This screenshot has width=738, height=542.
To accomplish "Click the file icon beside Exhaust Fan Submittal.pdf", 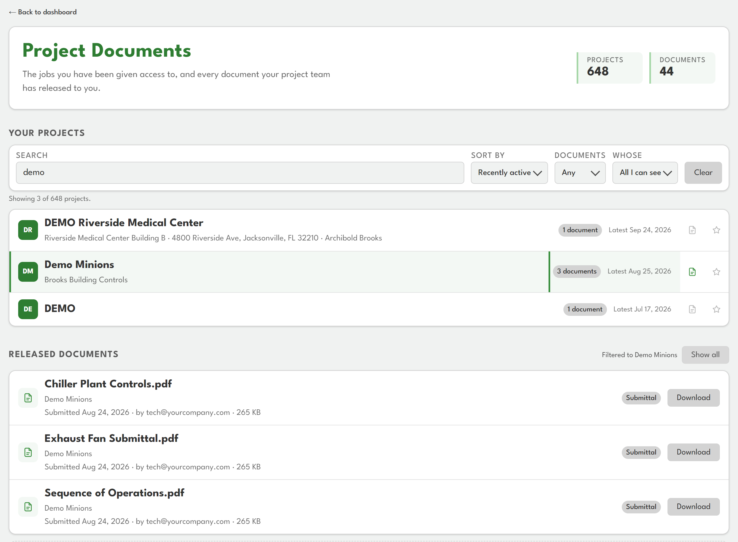I will [x=28, y=452].
